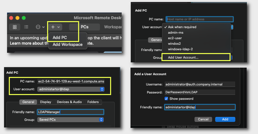The width and height of the screenshot is (258, 134).
Task: Open the Devices & Audio tab
Action: tap(69, 102)
